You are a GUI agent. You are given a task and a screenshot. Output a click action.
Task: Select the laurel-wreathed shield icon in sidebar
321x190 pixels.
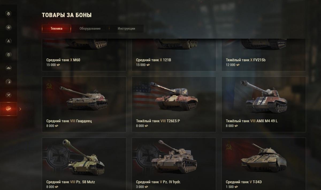[x=9, y=55]
